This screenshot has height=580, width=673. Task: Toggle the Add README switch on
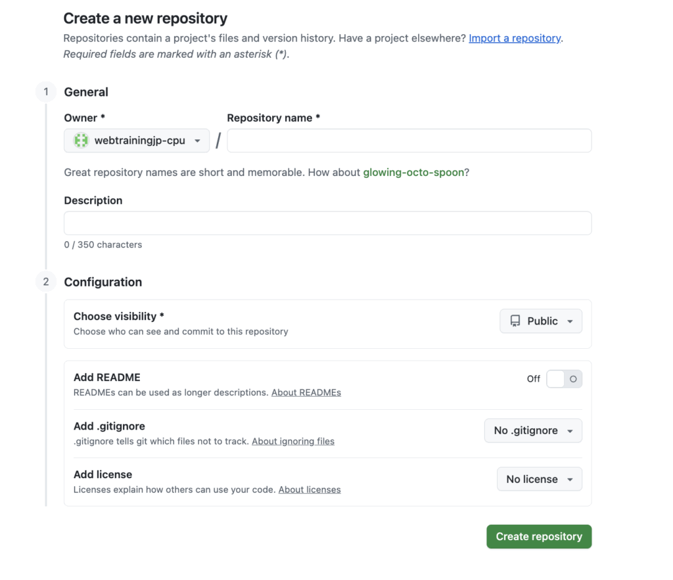tap(564, 379)
